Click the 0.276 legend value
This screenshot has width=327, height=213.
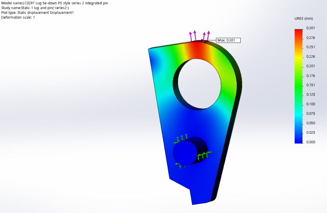tap(310, 38)
